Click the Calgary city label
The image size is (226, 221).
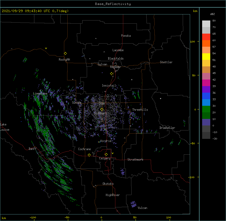click(105, 158)
